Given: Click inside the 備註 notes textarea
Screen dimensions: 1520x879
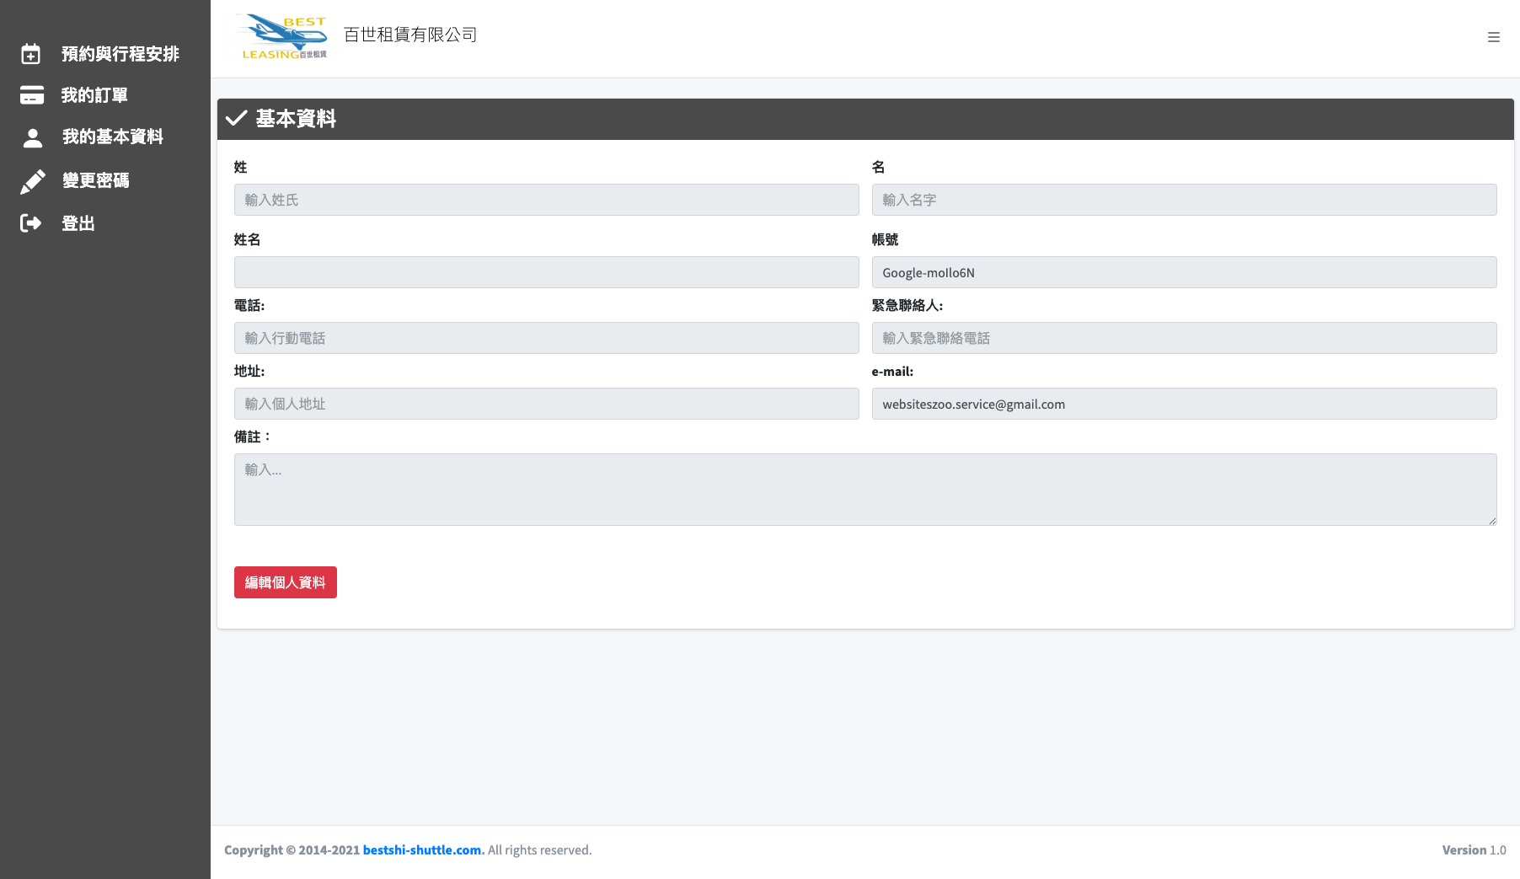Looking at the screenshot, I should [865, 490].
